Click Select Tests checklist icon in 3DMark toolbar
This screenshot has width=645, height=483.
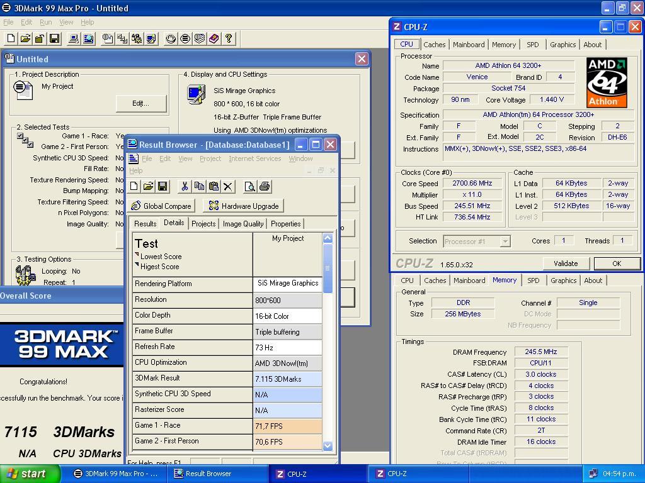coord(122,38)
